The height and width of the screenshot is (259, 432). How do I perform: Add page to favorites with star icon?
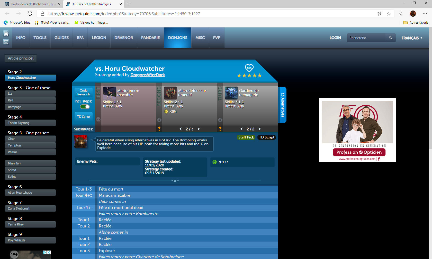389,14
